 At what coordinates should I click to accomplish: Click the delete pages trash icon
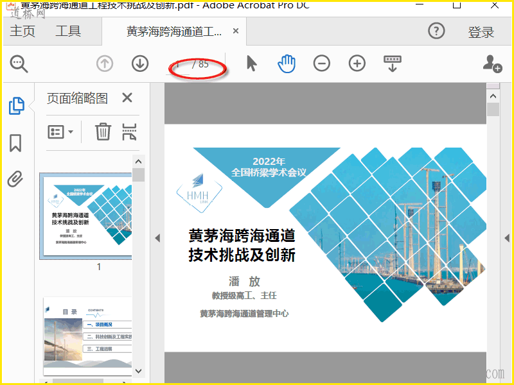pos(103,132)
